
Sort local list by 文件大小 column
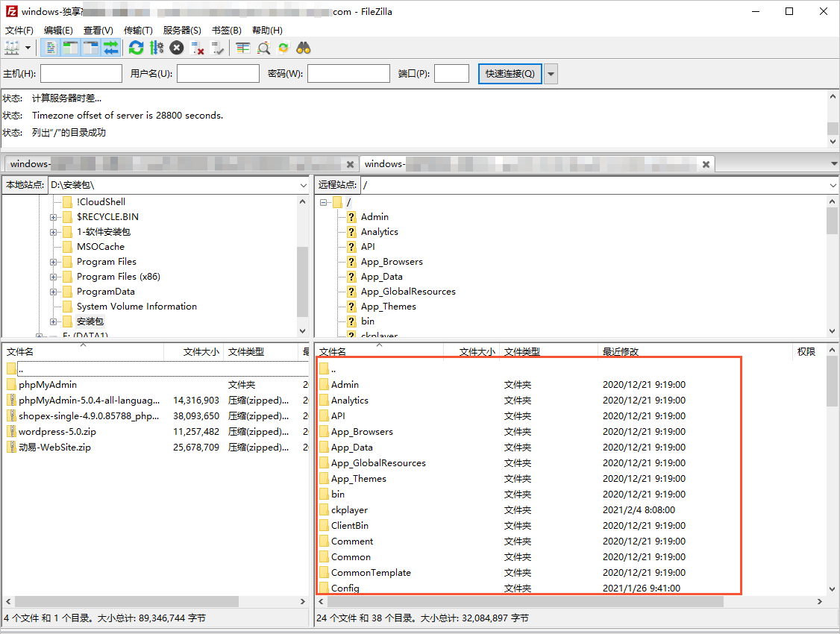click(193, 352)
